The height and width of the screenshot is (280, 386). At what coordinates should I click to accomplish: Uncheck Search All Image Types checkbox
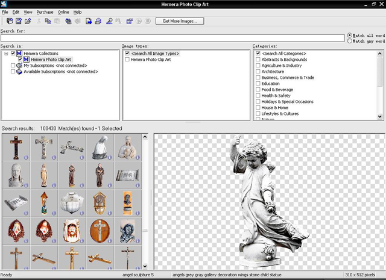tap(127, 54)
